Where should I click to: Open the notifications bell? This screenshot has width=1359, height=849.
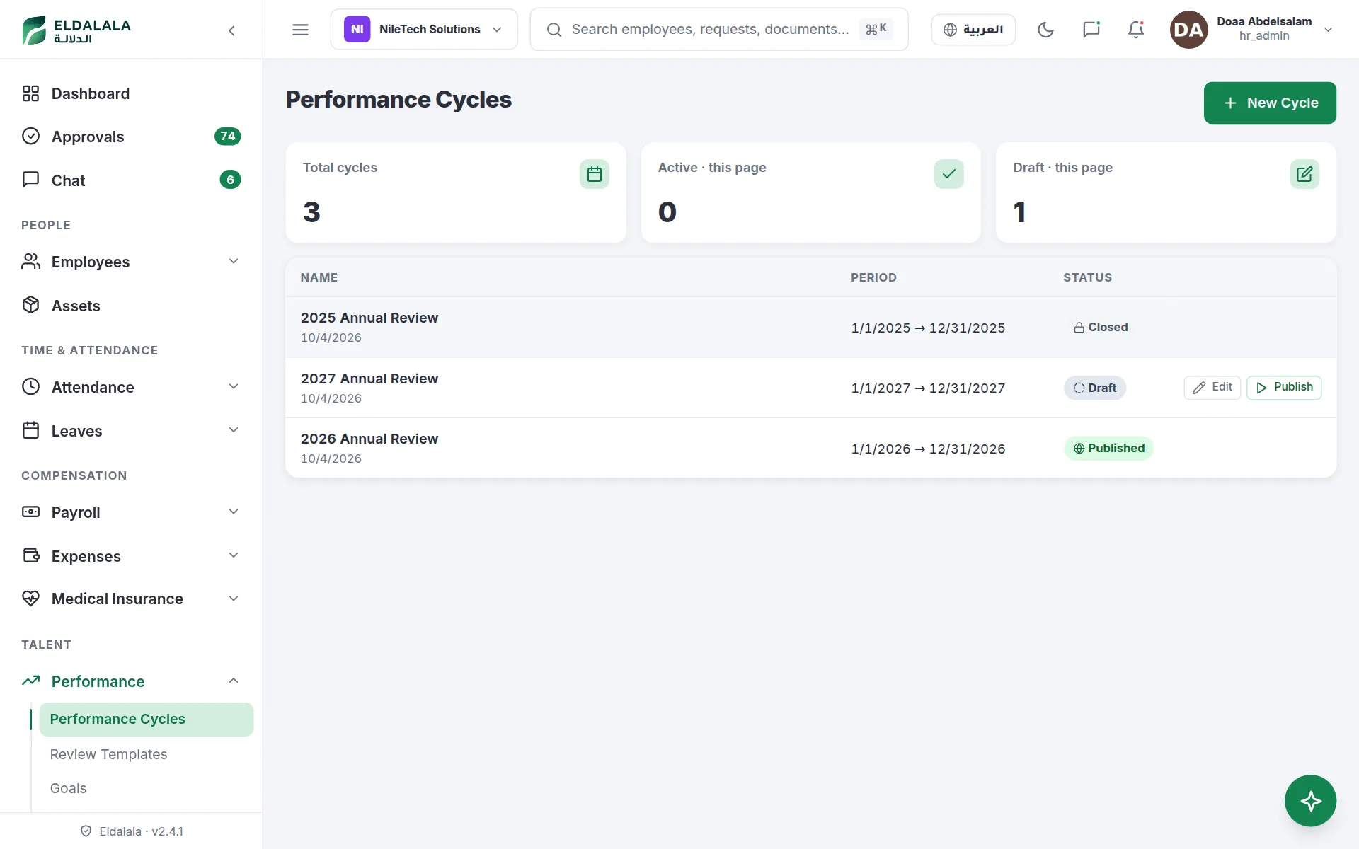click(1136, 30)
